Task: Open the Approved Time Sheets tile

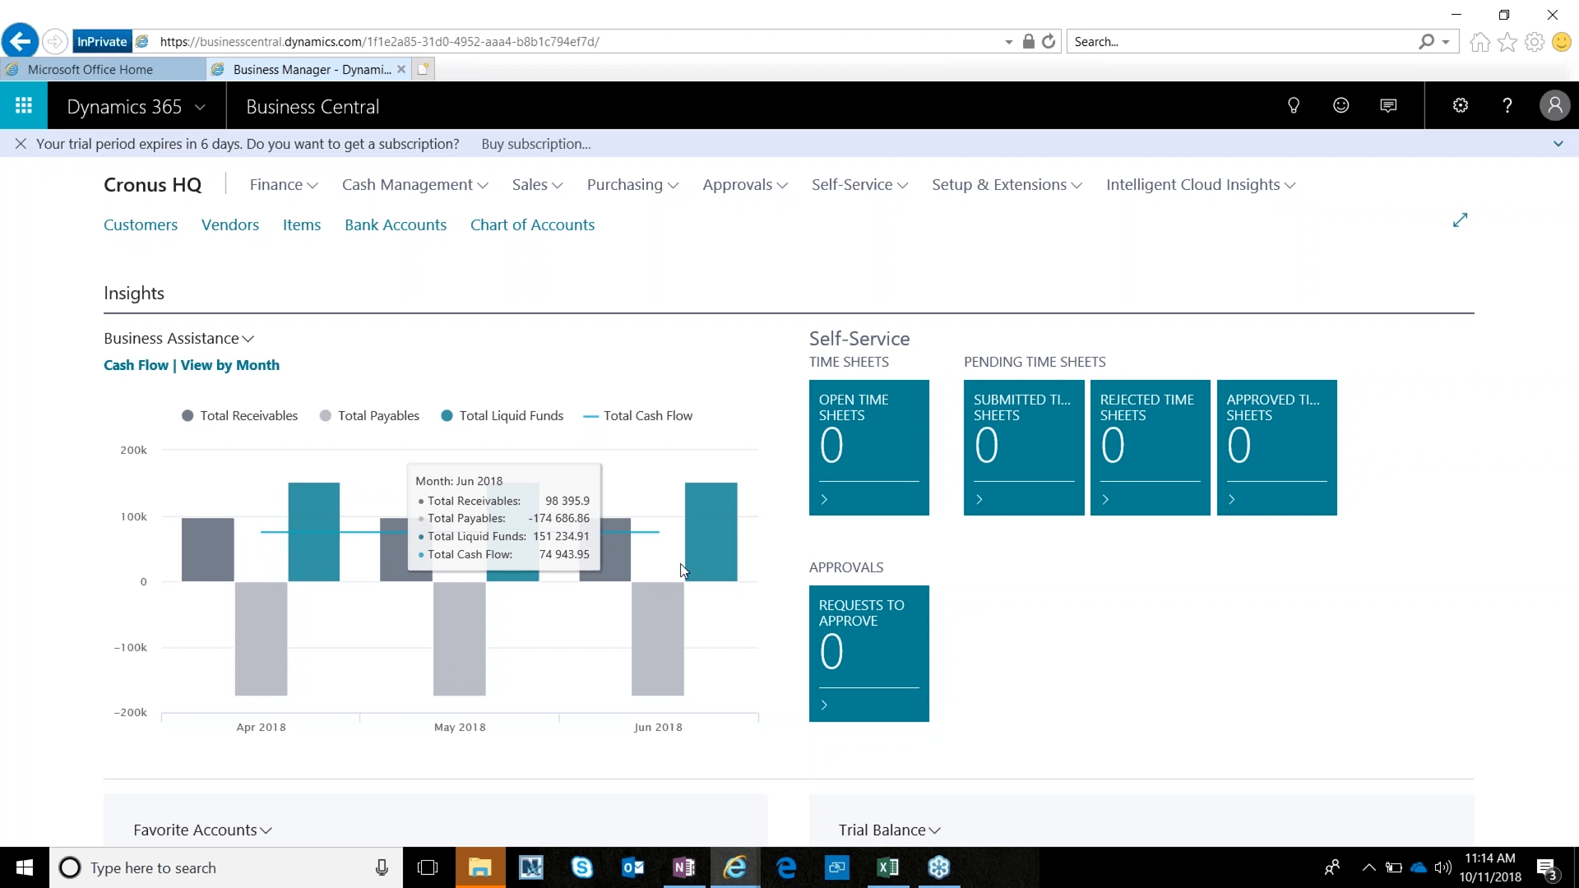Action: (1277, 447)
